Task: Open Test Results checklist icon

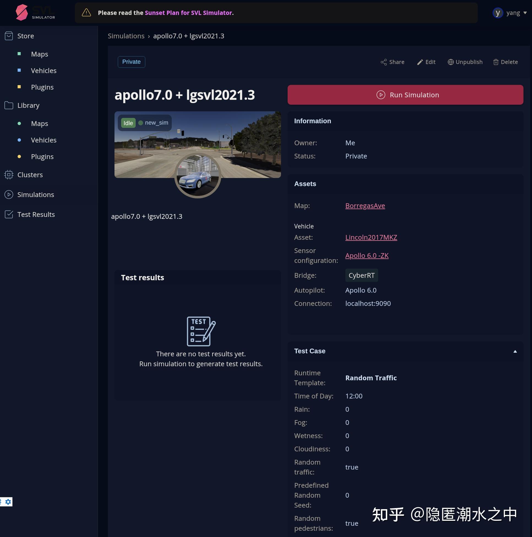Action: click(x=9, y=214)
